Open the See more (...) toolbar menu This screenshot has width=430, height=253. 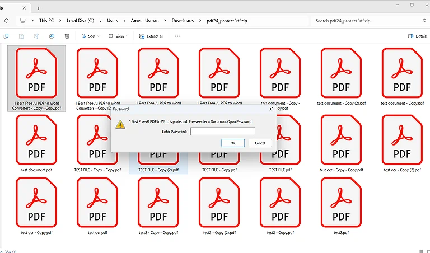coord(177,36)
